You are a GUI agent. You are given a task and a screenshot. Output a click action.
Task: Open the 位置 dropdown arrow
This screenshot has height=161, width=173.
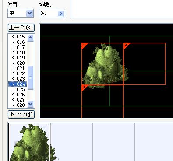coord(29,13)
